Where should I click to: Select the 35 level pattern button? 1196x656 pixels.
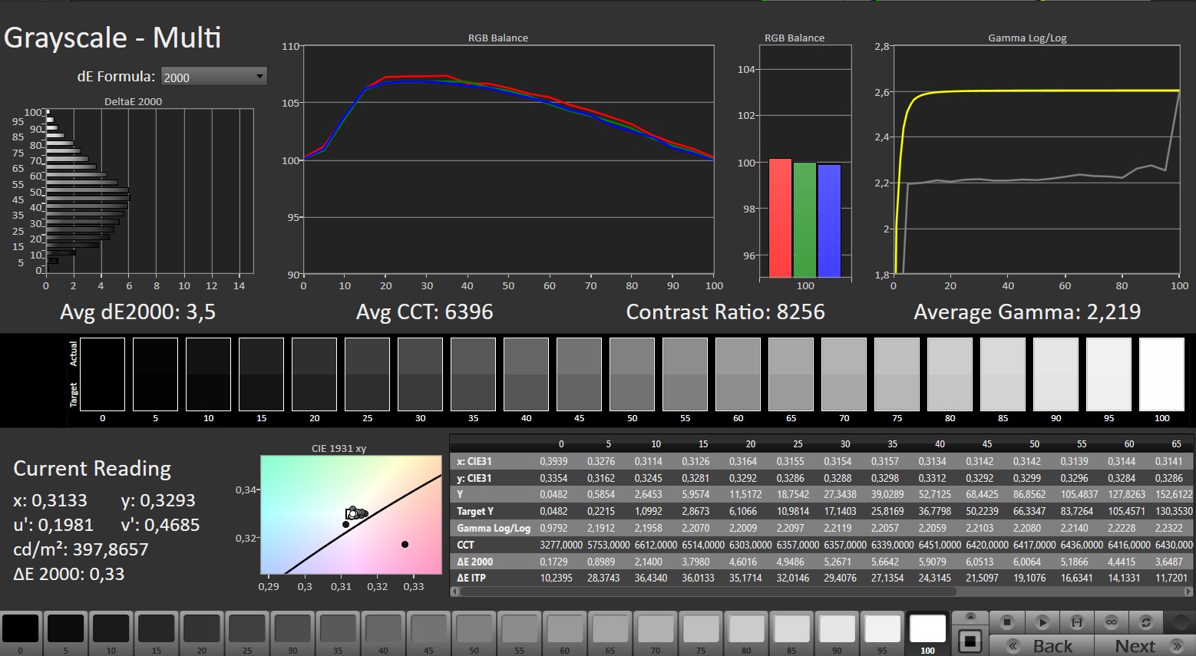tap(338, 634)
